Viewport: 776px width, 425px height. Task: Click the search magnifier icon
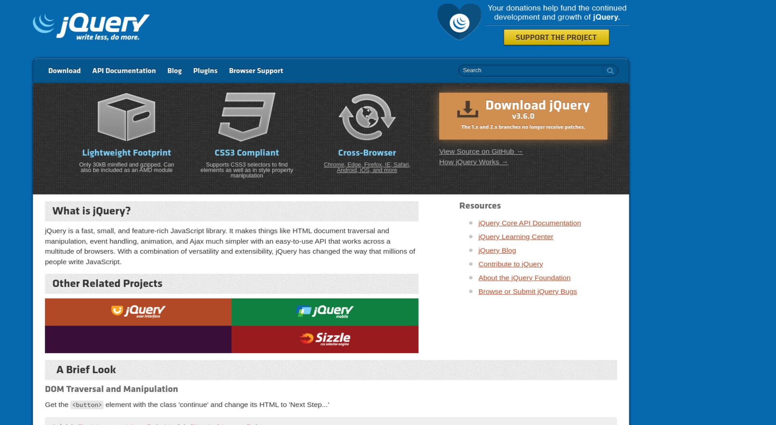click(x=610, y=71)
